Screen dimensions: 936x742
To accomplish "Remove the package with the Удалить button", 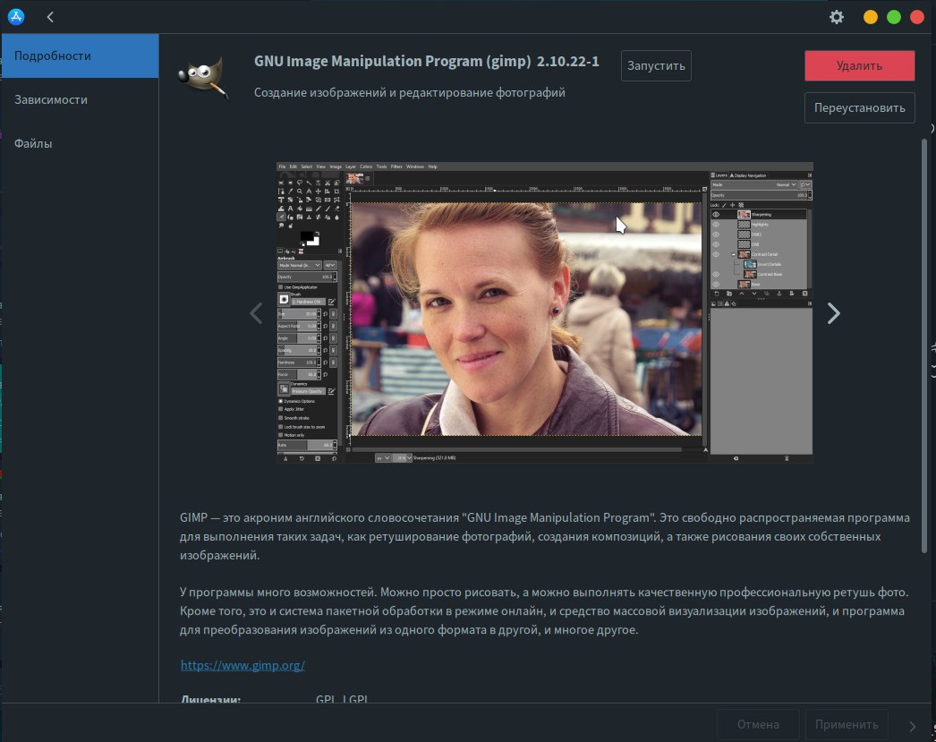I will (x=859, y=65).
